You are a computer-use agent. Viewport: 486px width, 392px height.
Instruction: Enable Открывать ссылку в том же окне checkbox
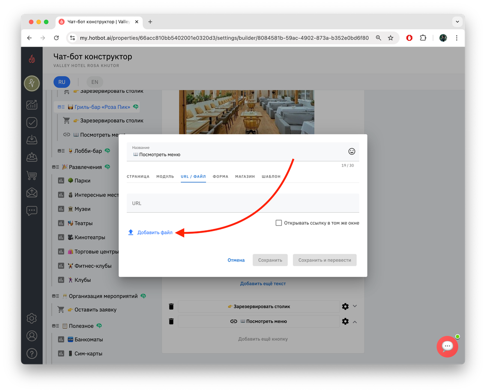[279, 223]
